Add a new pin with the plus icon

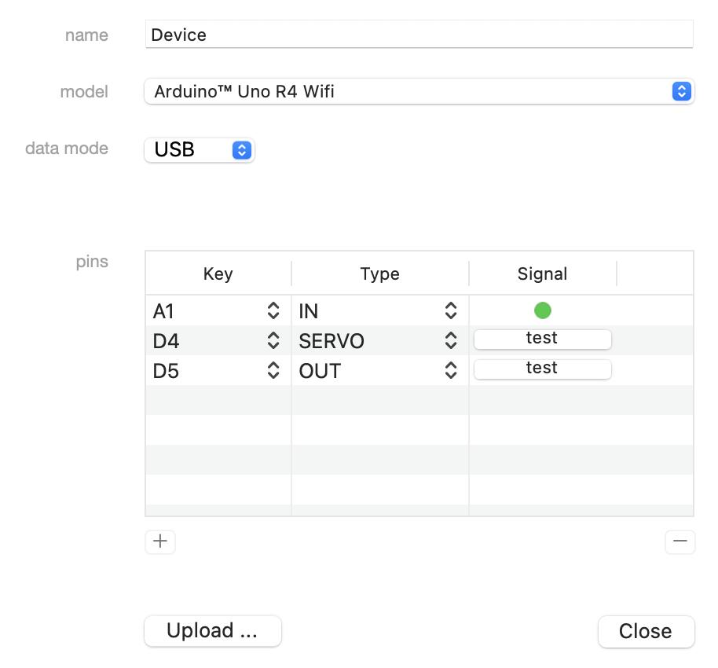click(x=159, y=541)
